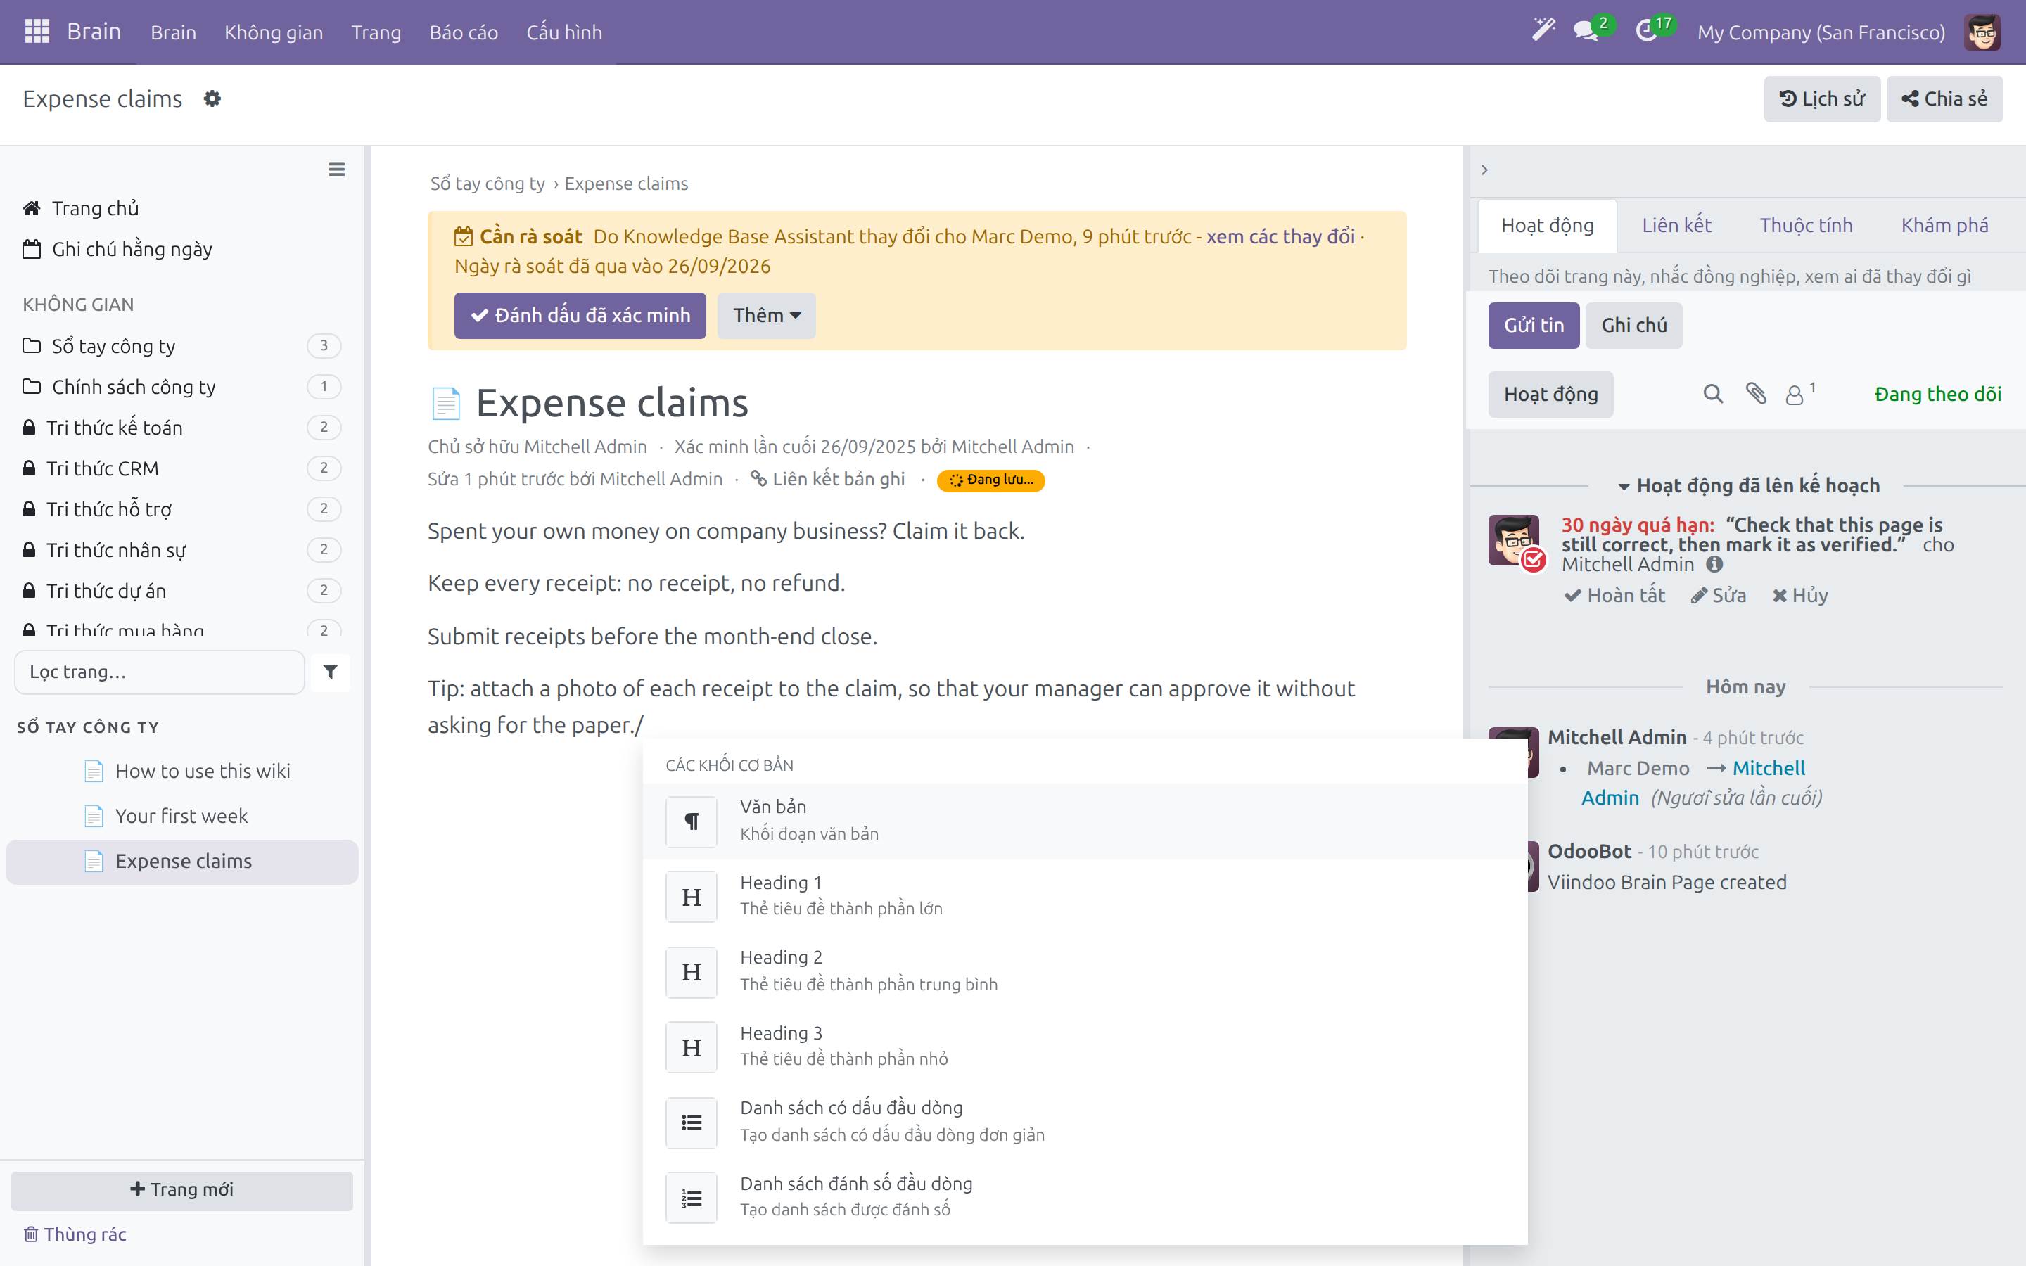Mark activity done with Hoàn tất
Image resolution: width=2026 pixels, height=1266 pixels.
click(x=1615, y=595)
